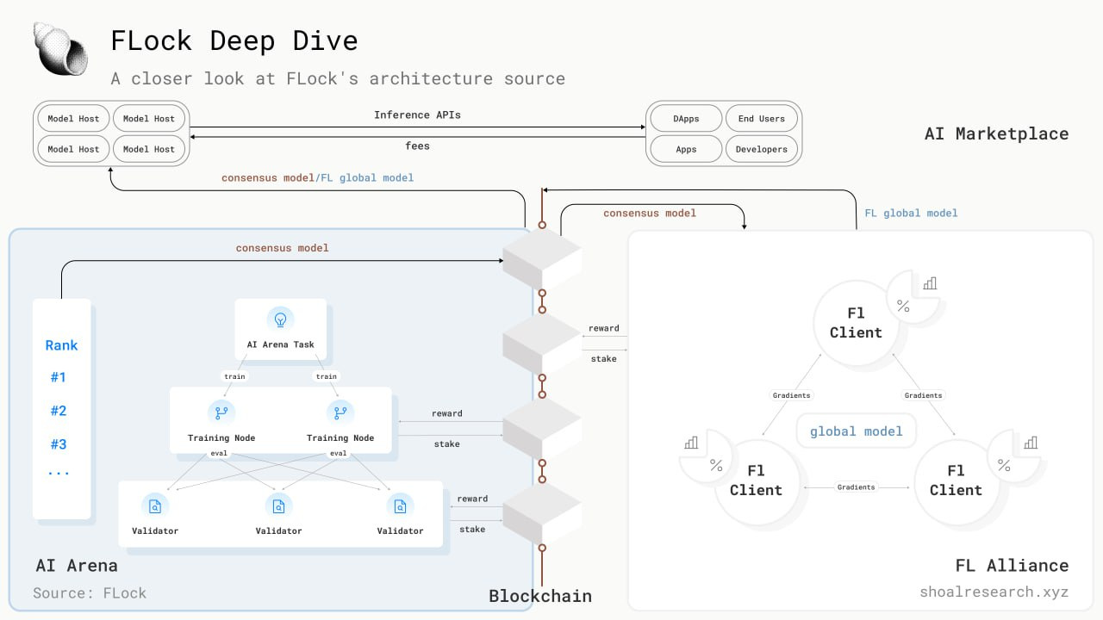Click percent icon on the top Fl Client
The height and width of the screenshot is (620, 1103).
tap(903, 306)
